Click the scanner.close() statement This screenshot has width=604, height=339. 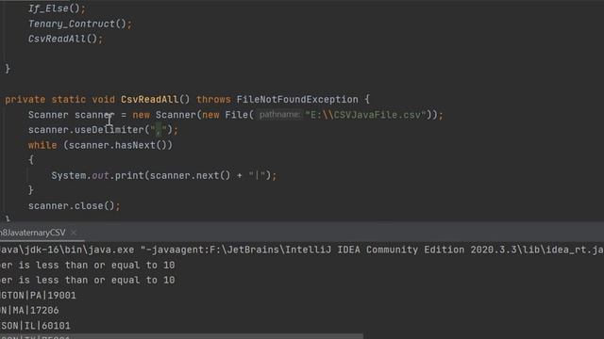point(74,206)
